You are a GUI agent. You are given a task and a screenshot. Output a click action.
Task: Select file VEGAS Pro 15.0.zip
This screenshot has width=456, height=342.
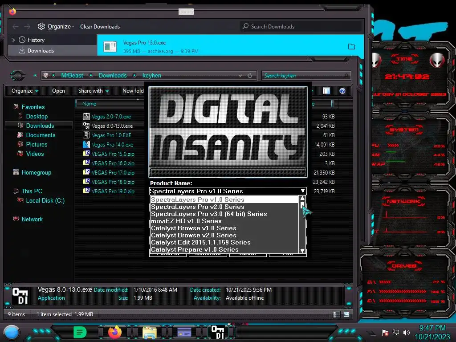(113, 154)
